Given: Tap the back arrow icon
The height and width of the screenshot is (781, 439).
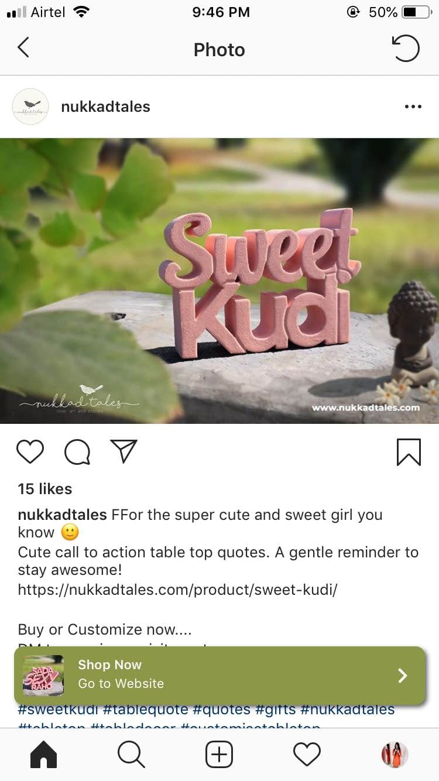Looking at the screenshot, I should [x=23, y=48].
